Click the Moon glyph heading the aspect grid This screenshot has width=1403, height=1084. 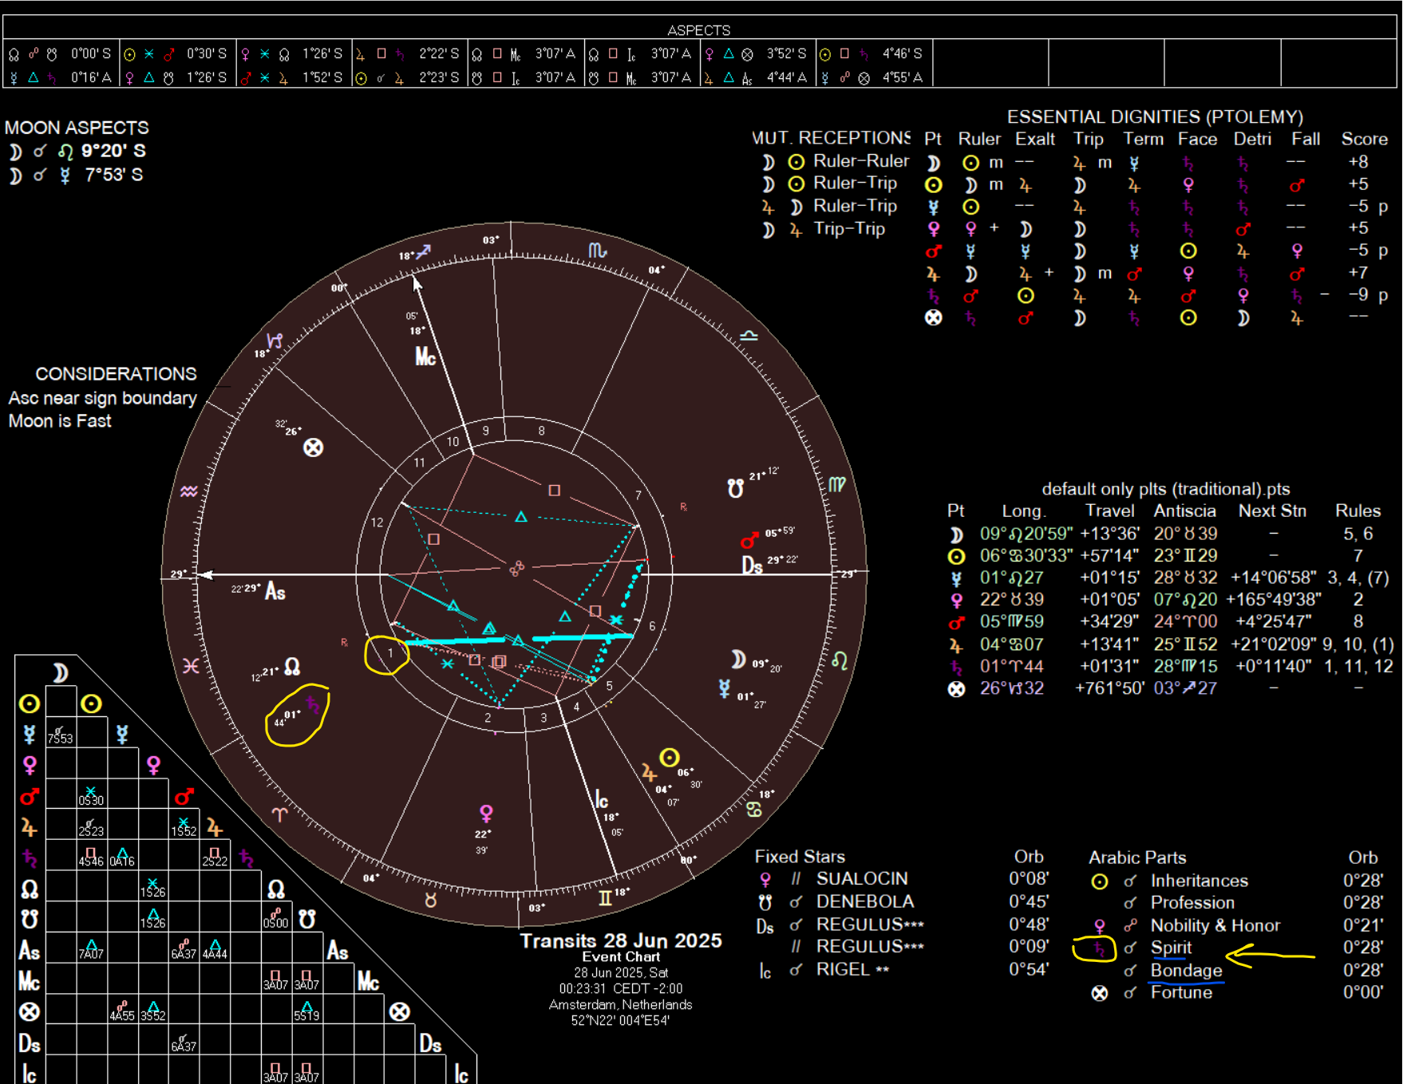pyautogui.click(x=61, y=672)
